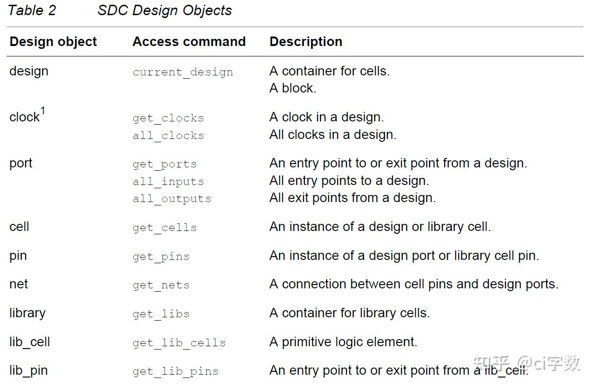Click the 'get_pins' command
This screenshot has width=595, height=387.
coord(161,257)
